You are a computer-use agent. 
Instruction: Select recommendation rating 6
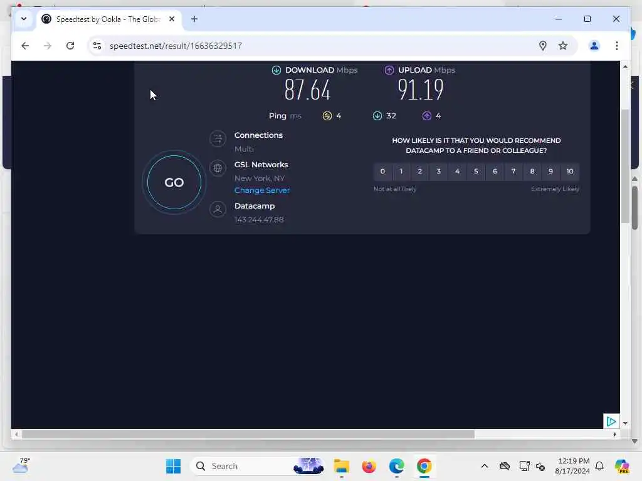point(495,172)
